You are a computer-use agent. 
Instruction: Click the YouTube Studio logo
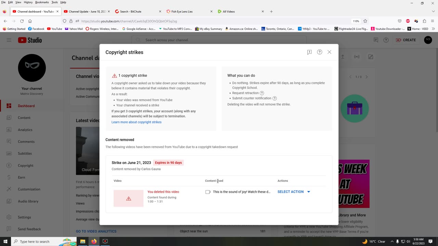coord(30,40)
